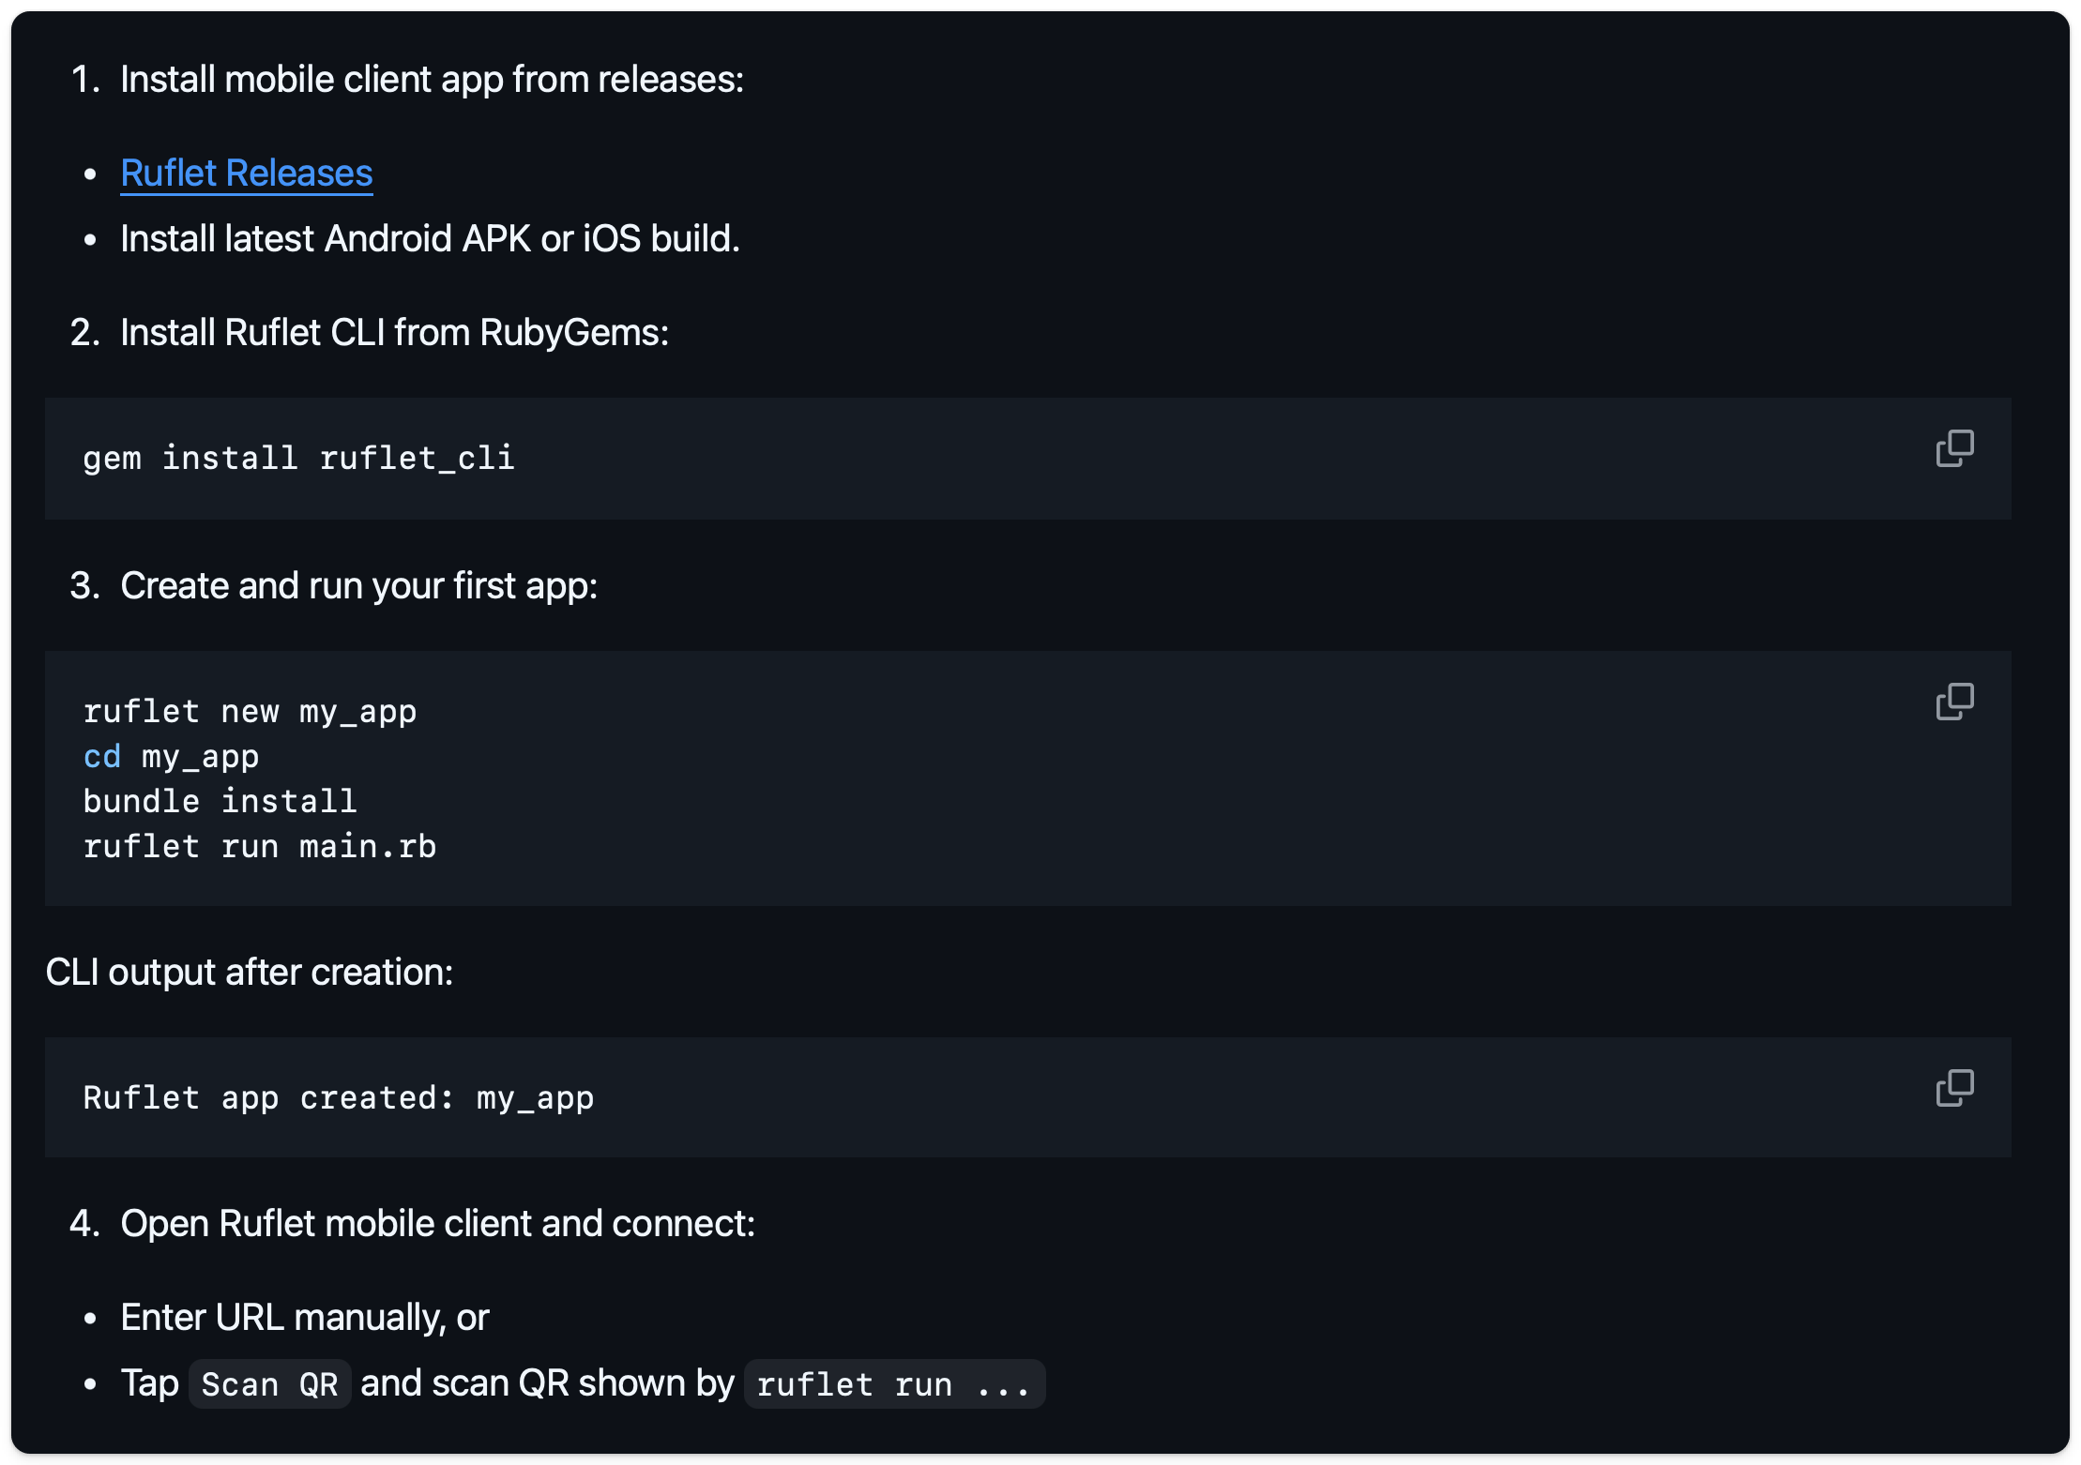Click the inline 'ruflet run ...' code snippet
Screen dimensions: 2081x1465
coord(893,1384)
